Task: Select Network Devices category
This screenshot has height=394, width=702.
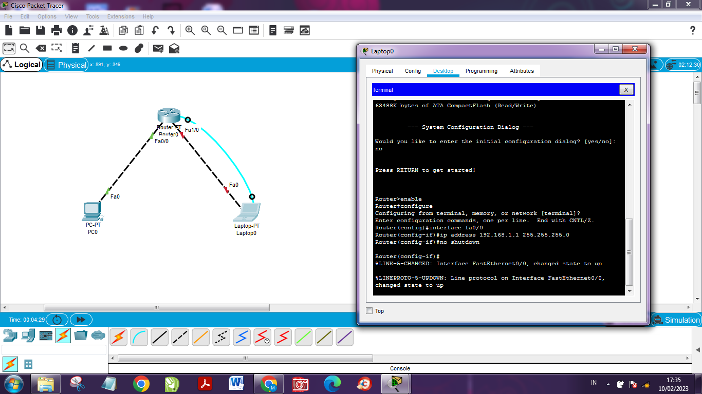Action: (10, 336)
